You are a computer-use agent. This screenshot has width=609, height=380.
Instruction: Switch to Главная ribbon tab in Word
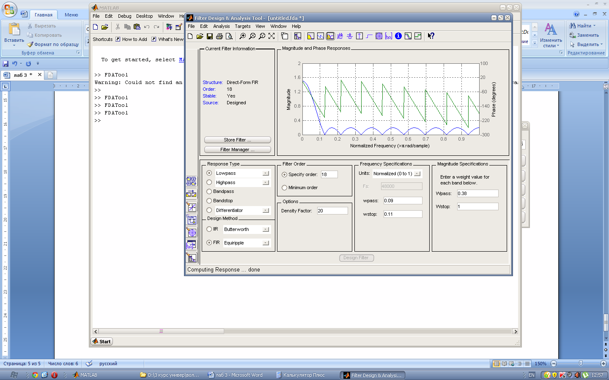44,15
